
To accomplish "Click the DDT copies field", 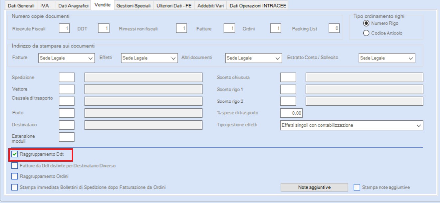I will [104, 29].
